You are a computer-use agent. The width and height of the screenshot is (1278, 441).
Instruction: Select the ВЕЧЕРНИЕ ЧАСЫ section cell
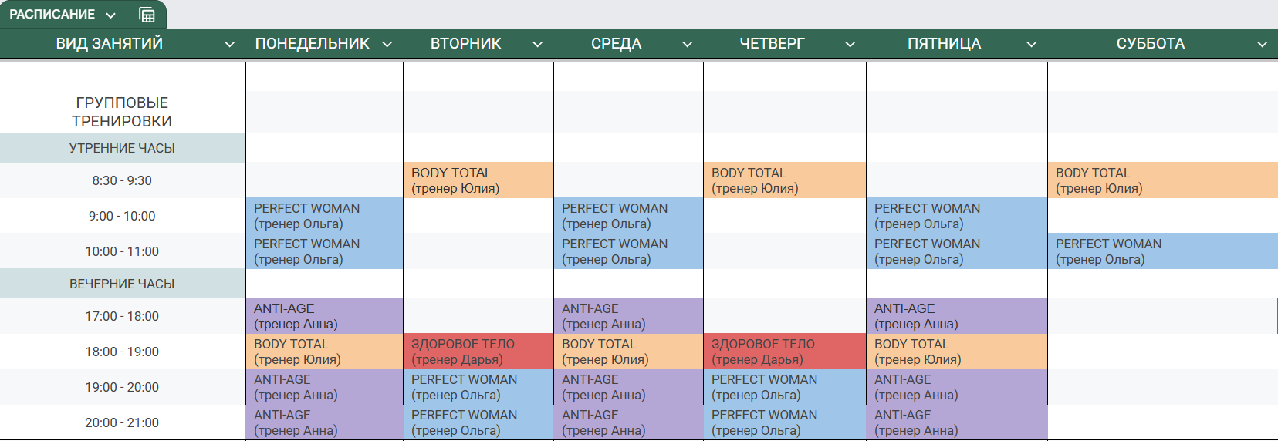click(x=123, y=284)
